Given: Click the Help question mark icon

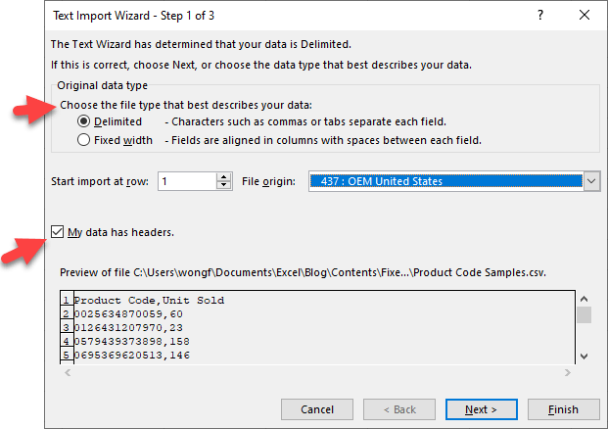Looking at the screenshot, I should 540,16.
